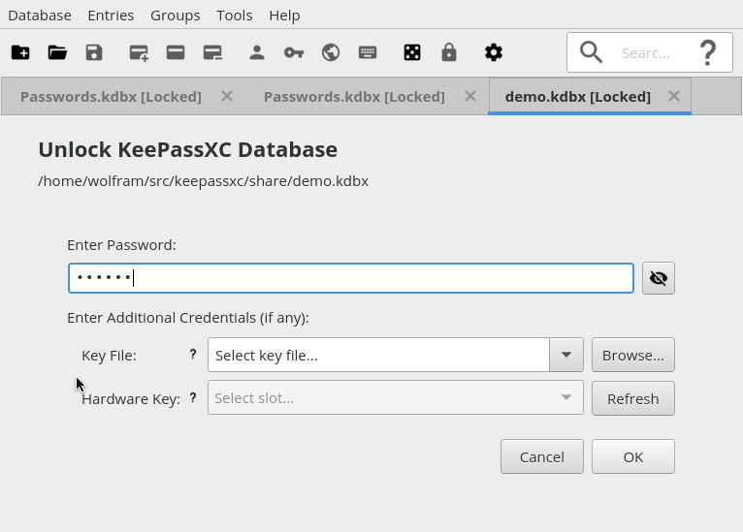Click the Add new entry icon
743x532 pixels.
[139, 52]
